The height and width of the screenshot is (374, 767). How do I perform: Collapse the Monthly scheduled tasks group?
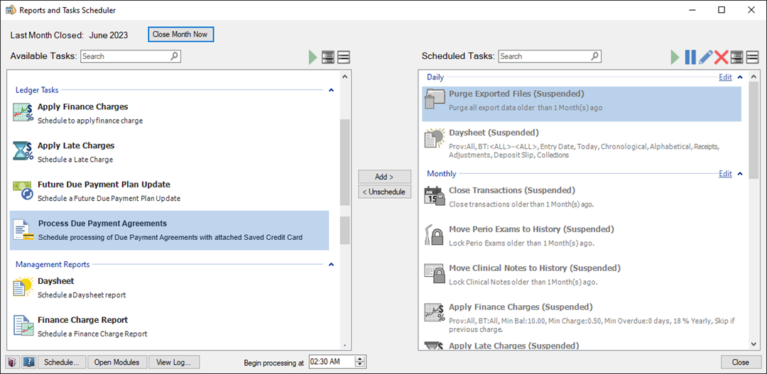(x=740, y=174)
